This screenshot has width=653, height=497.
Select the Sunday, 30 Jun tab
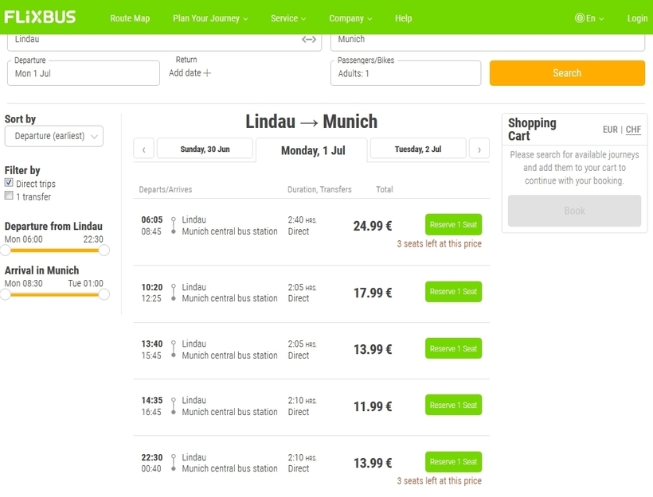205,149
